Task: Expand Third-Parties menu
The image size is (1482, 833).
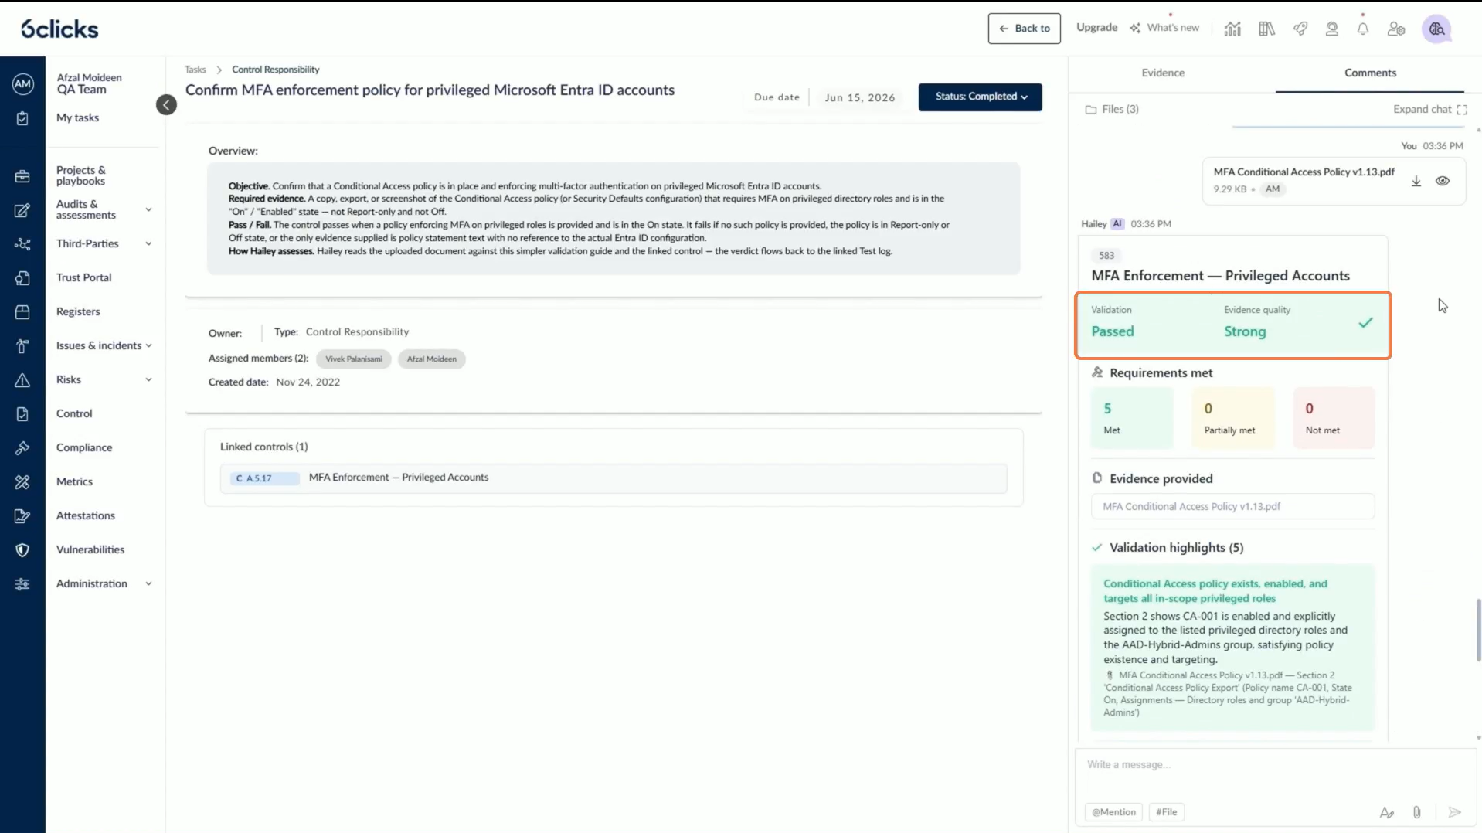Action: click(148, 243)
